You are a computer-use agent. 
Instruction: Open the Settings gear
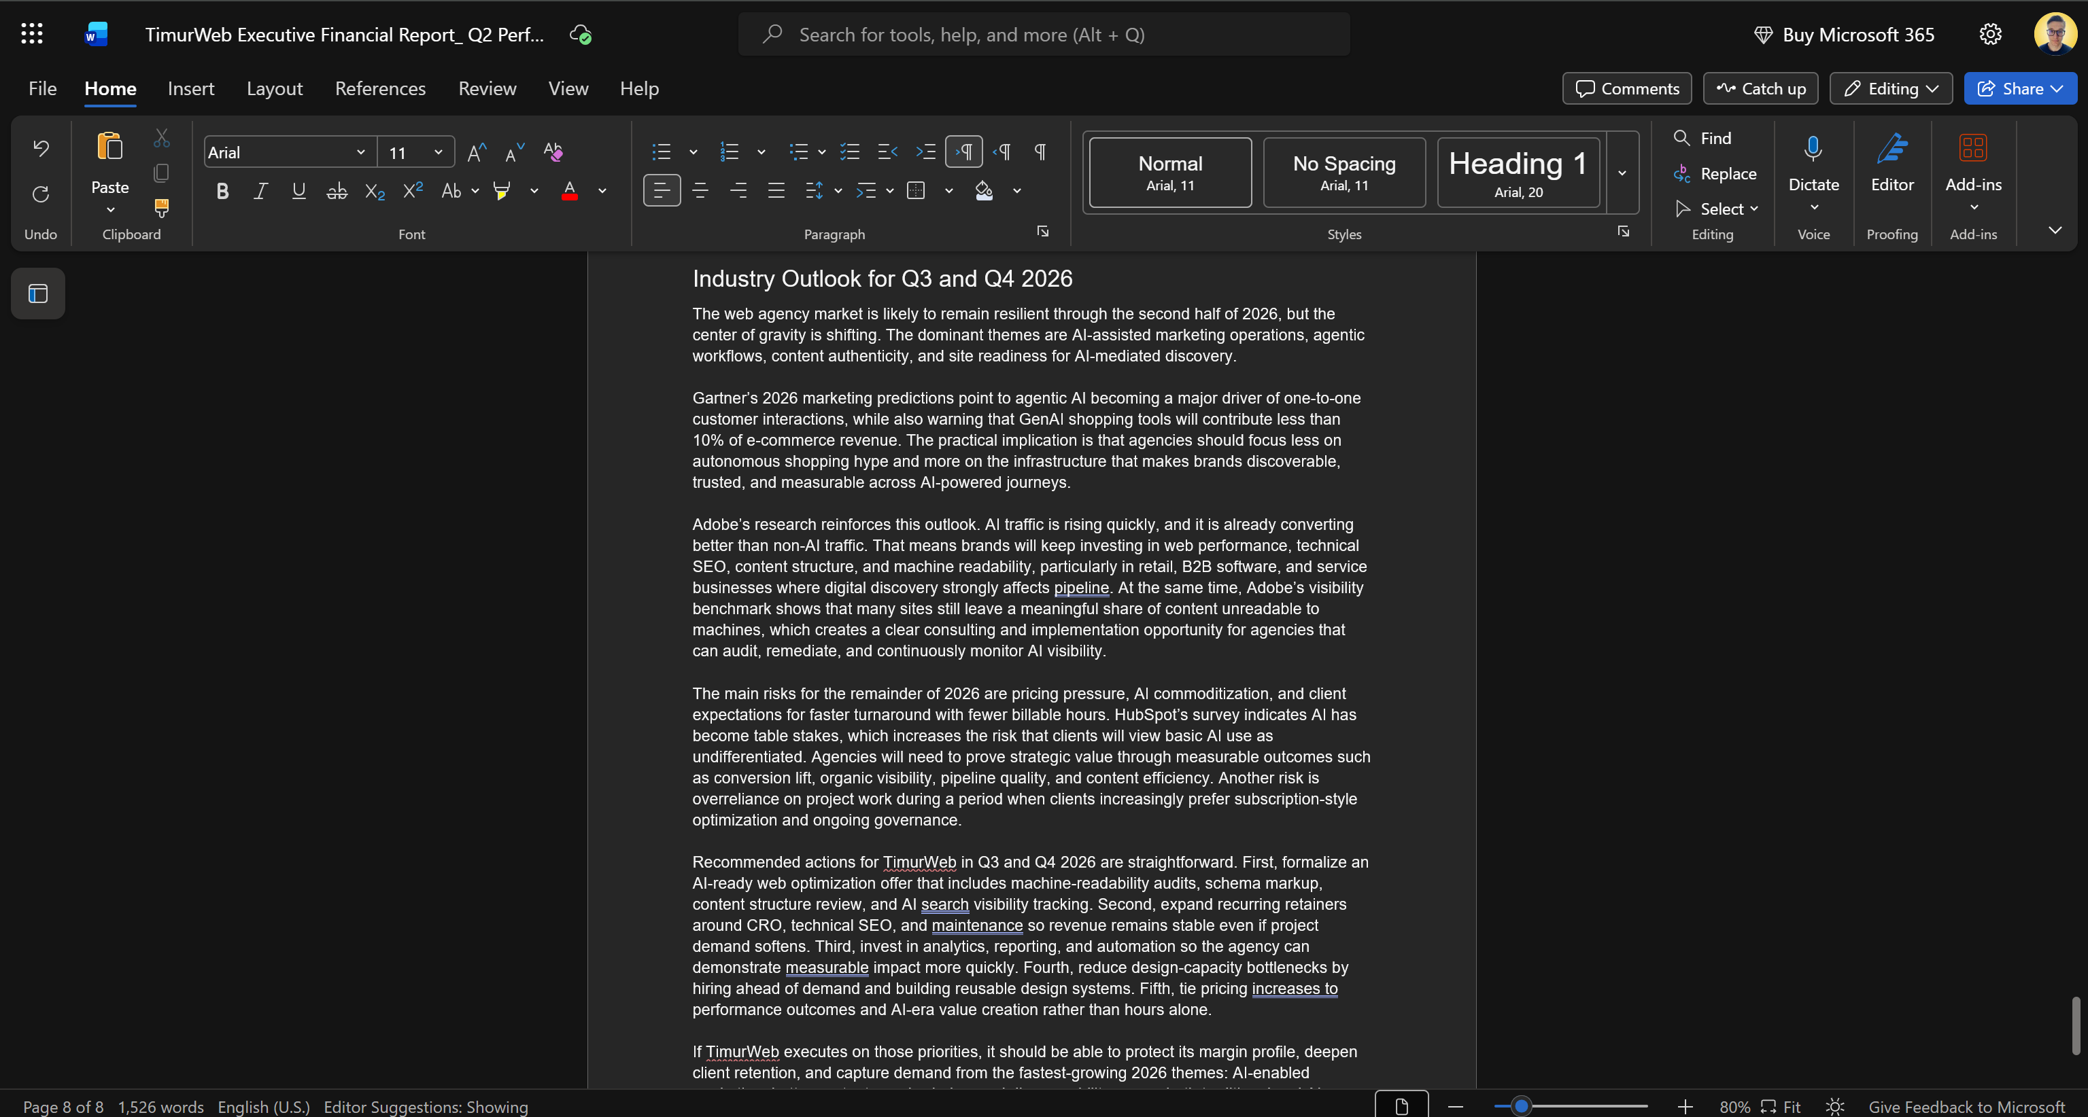1990,34
